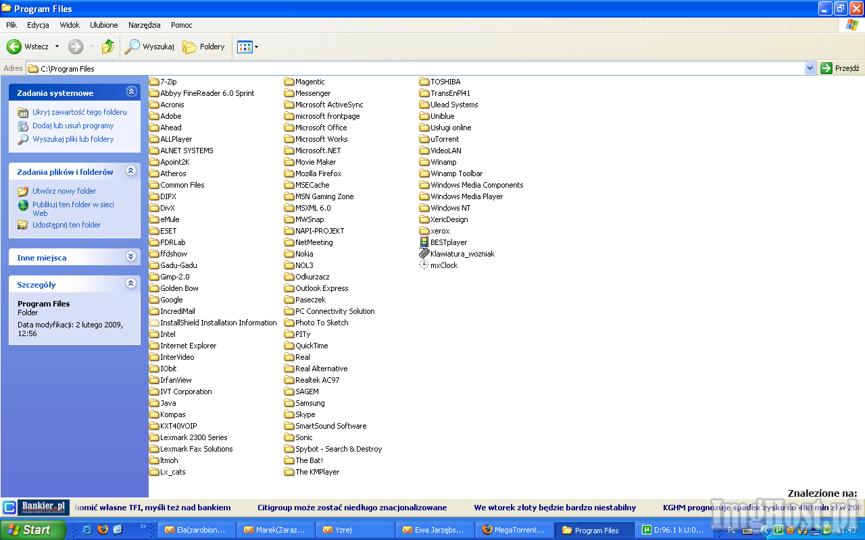The image size is (865, 540).
Task: Select the Internet Explorer folder name
Action: (189, 346)
